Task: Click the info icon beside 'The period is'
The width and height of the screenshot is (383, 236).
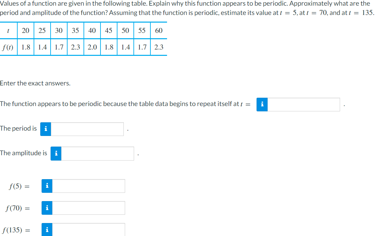Action: (x=45, y=129)
